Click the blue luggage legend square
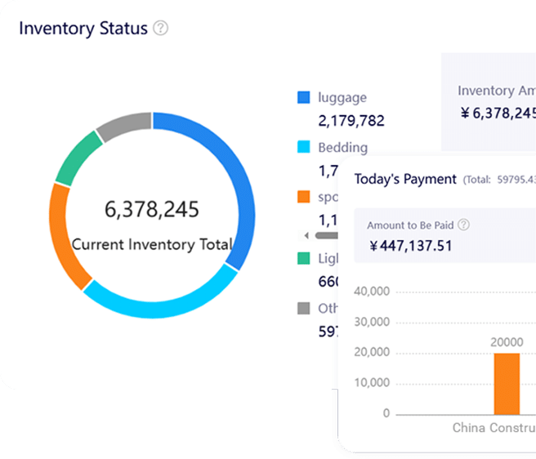 [x=304, y=98]
